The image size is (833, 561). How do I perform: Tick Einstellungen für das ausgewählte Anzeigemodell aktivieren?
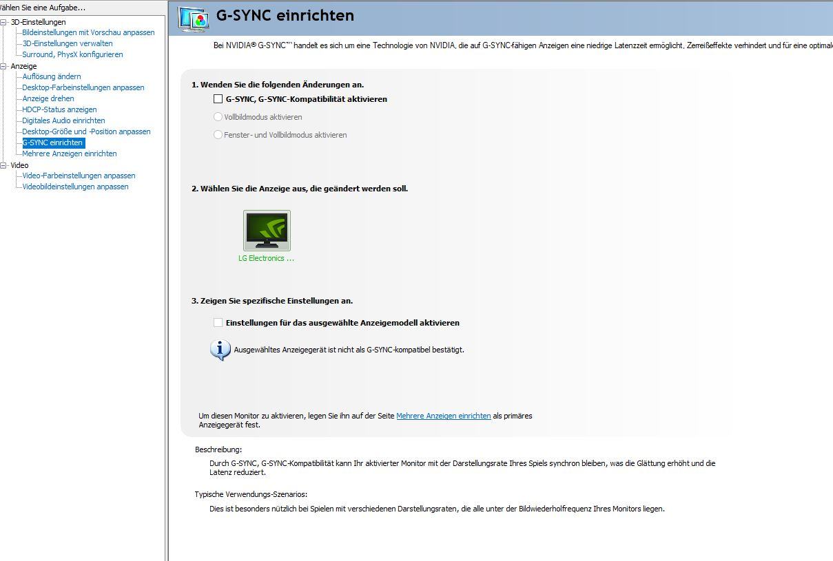click(218, 322)
